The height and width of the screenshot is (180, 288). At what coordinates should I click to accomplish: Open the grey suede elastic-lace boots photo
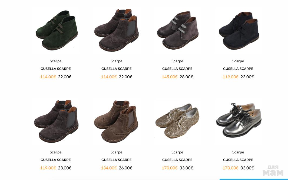coord(178,30)
